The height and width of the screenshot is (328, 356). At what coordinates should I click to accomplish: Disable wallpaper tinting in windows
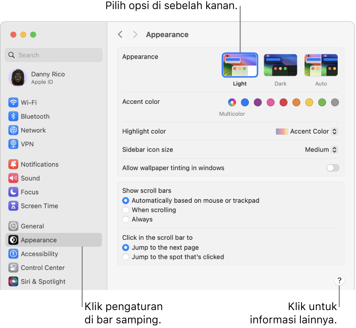(x=332, y=168)
